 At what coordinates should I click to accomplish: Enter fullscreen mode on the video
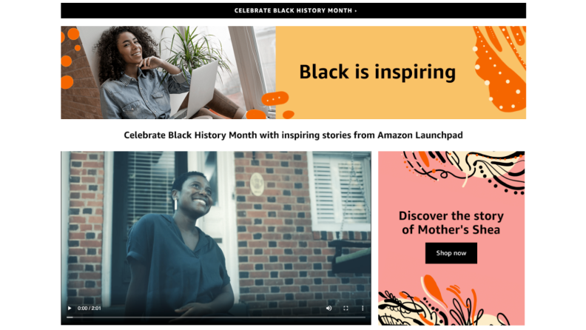pyautogui.click(x=346, y=309)
